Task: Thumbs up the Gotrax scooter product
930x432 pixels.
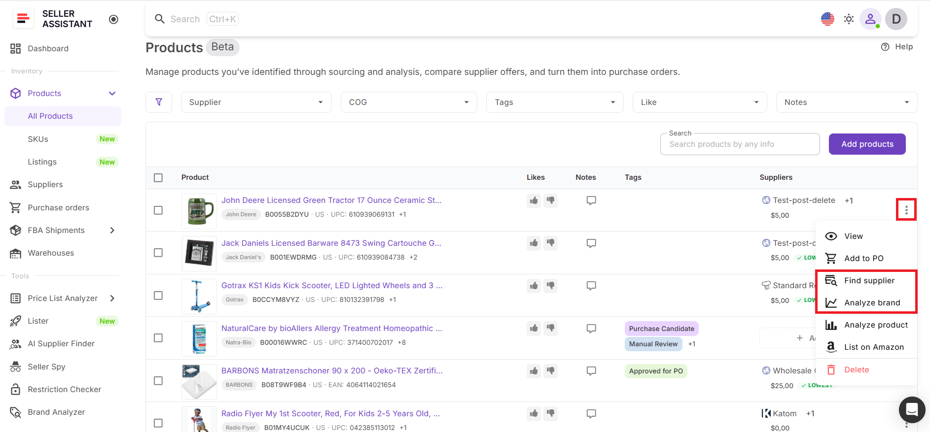Action: click(x=534, y=286)
